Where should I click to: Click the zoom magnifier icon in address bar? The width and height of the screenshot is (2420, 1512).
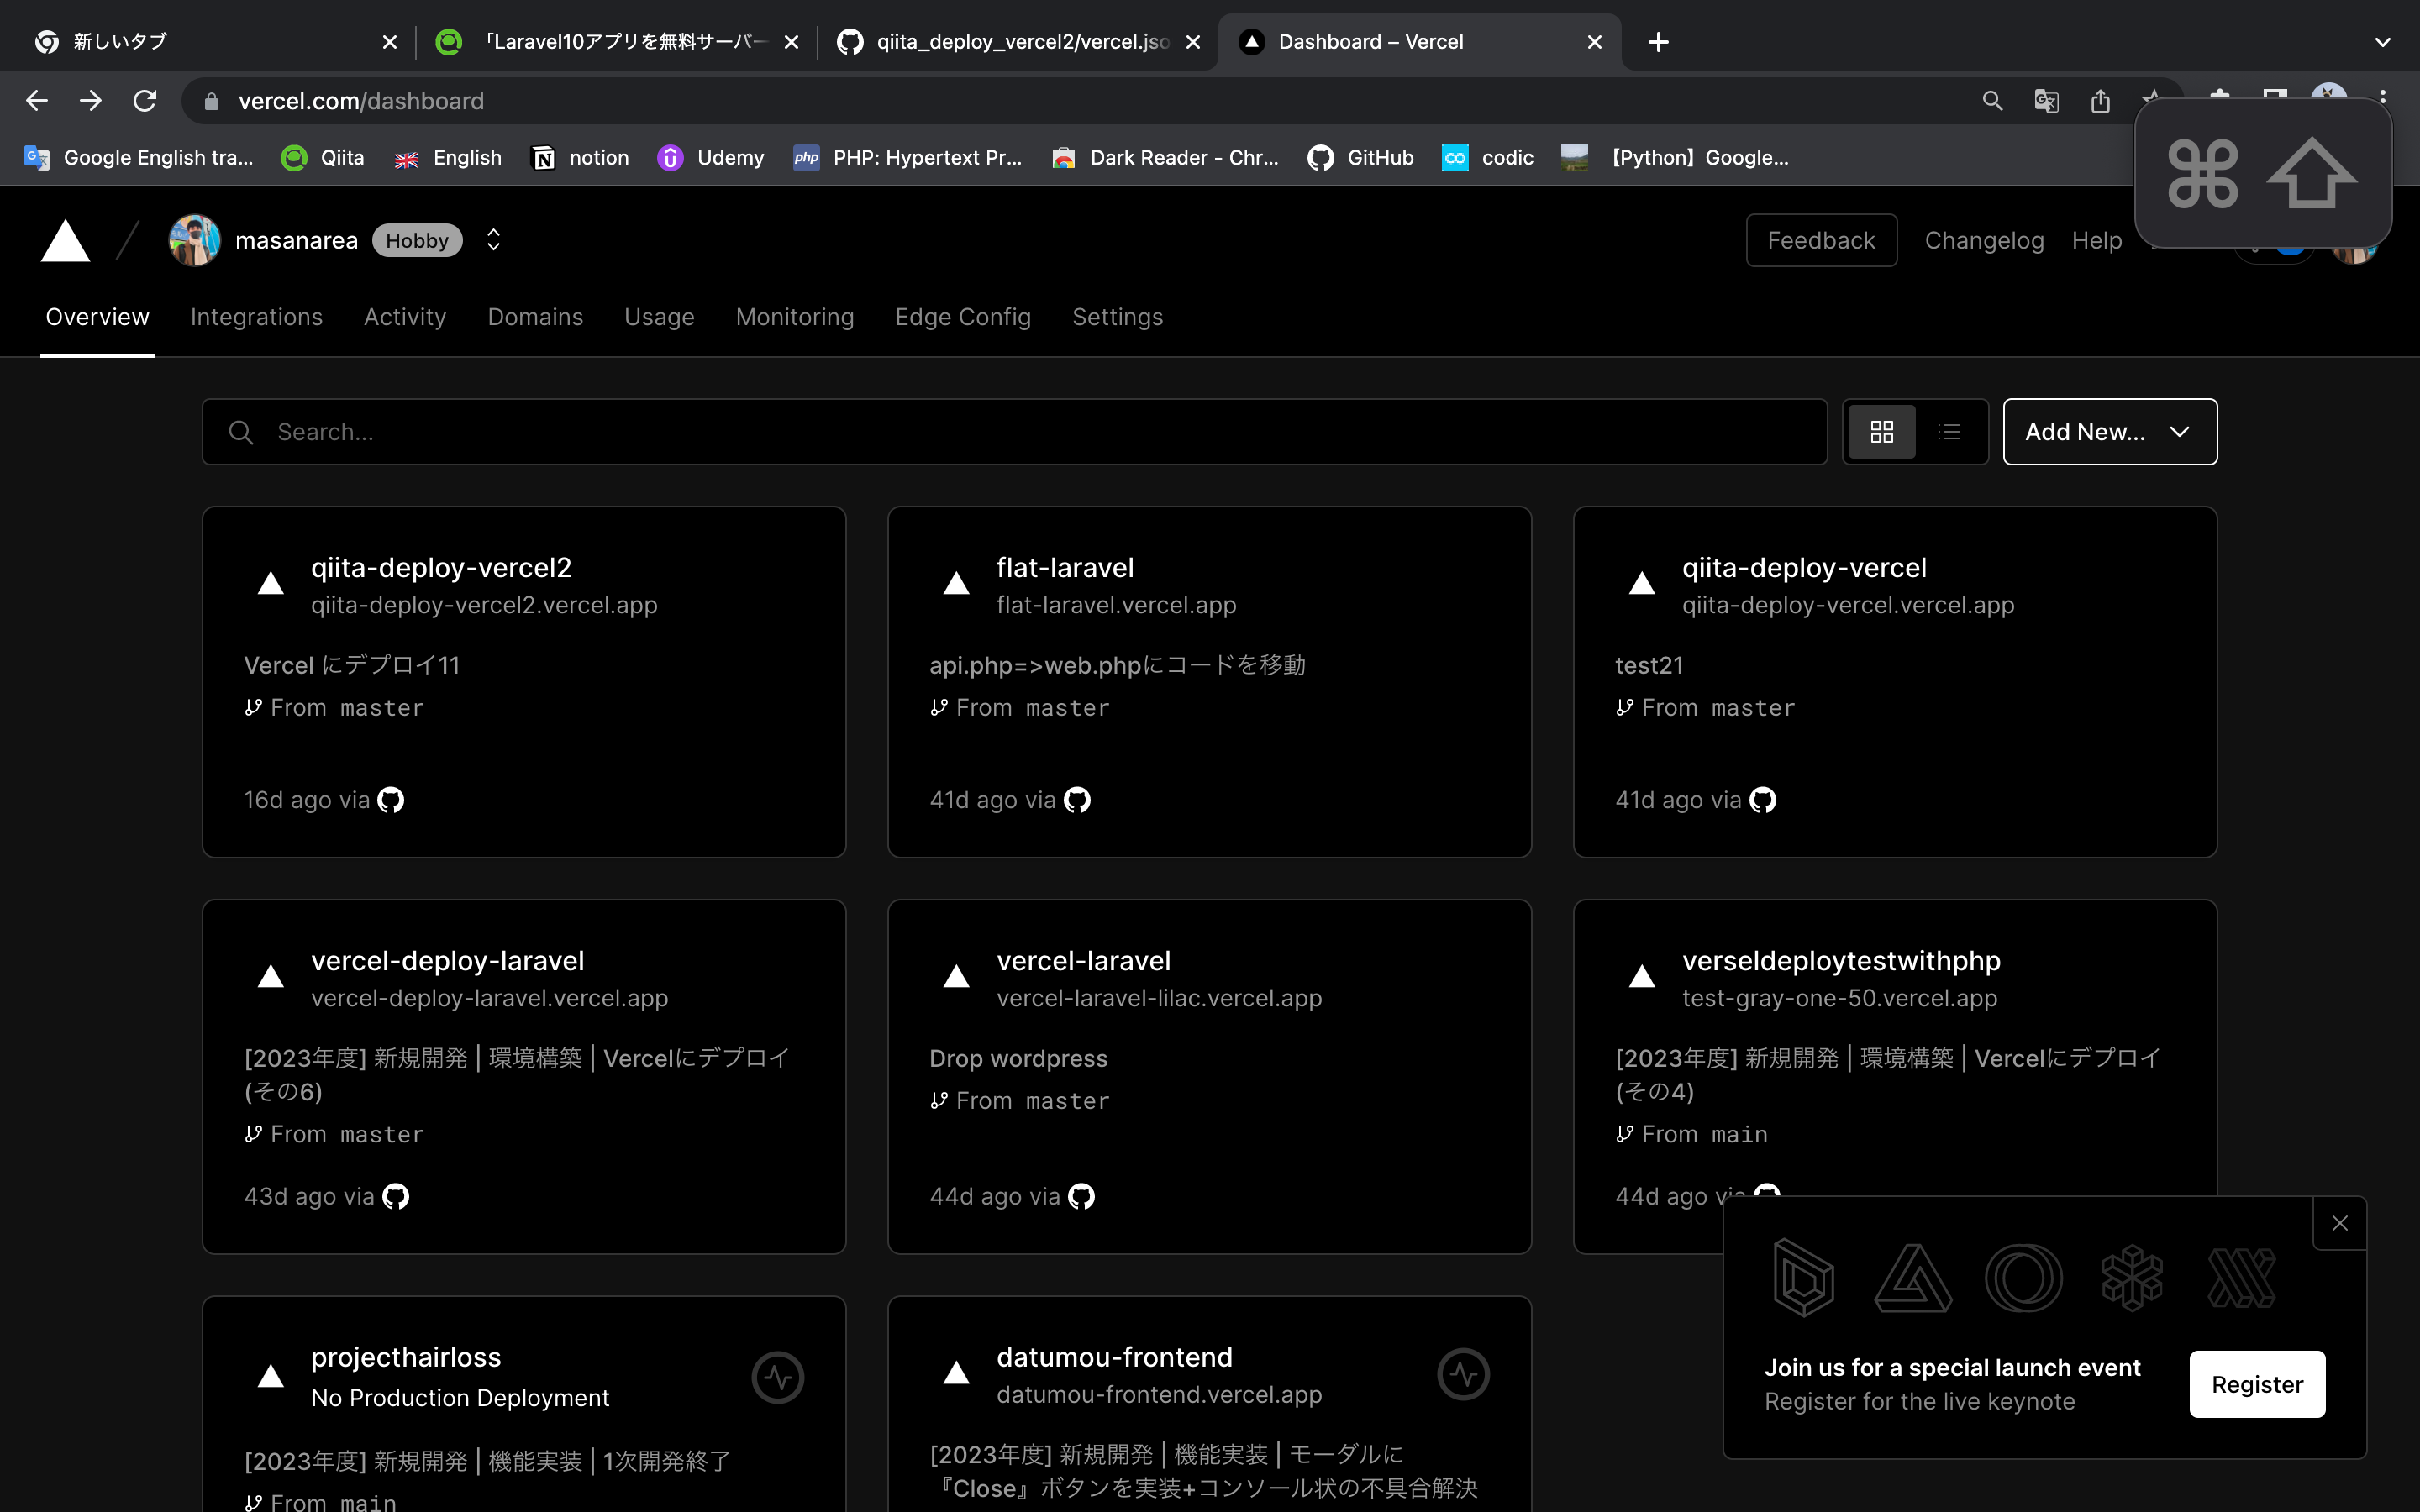[x=1992, y=101]
